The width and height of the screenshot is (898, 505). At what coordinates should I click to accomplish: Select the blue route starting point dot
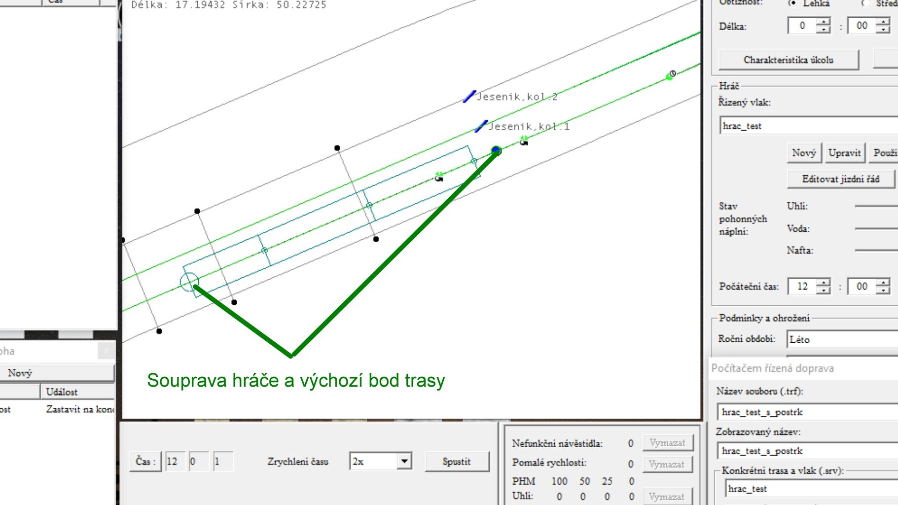496,150
